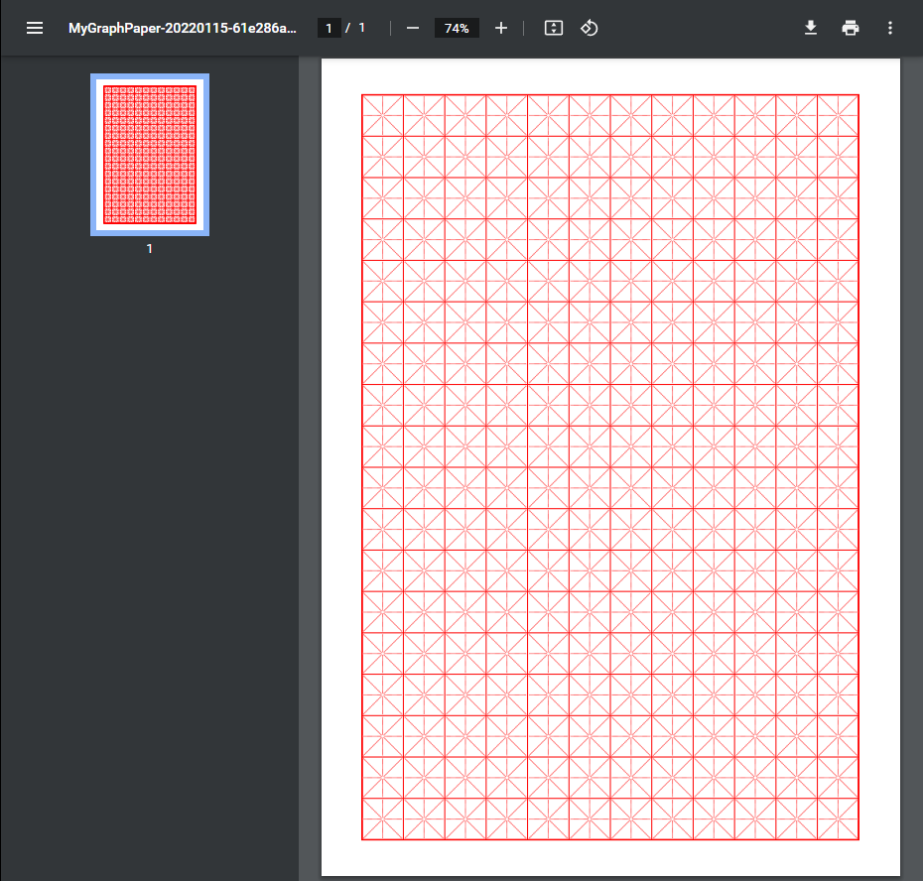Click the MyGraphPaper document title

point(183,28)
